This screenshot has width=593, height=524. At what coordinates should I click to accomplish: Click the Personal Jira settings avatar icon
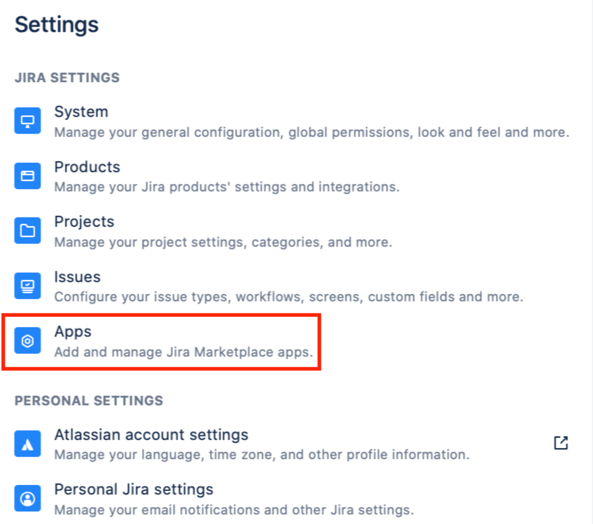[27, 498]
